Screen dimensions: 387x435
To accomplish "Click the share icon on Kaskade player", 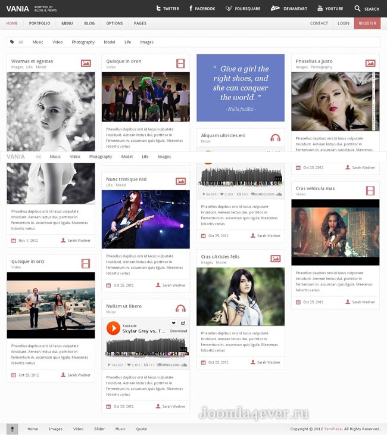I will (183, 323).
